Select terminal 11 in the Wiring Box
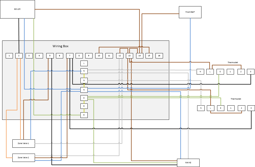The width and height of the screenshot is (255, 167). point(109,56)
